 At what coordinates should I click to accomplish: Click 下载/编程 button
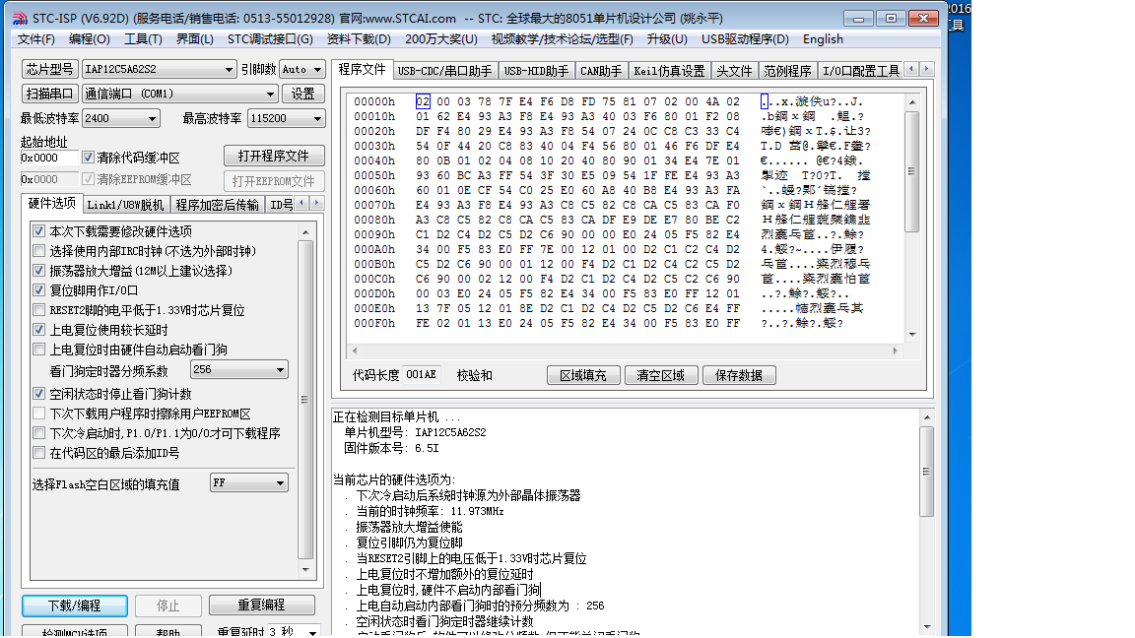(75, 606)
